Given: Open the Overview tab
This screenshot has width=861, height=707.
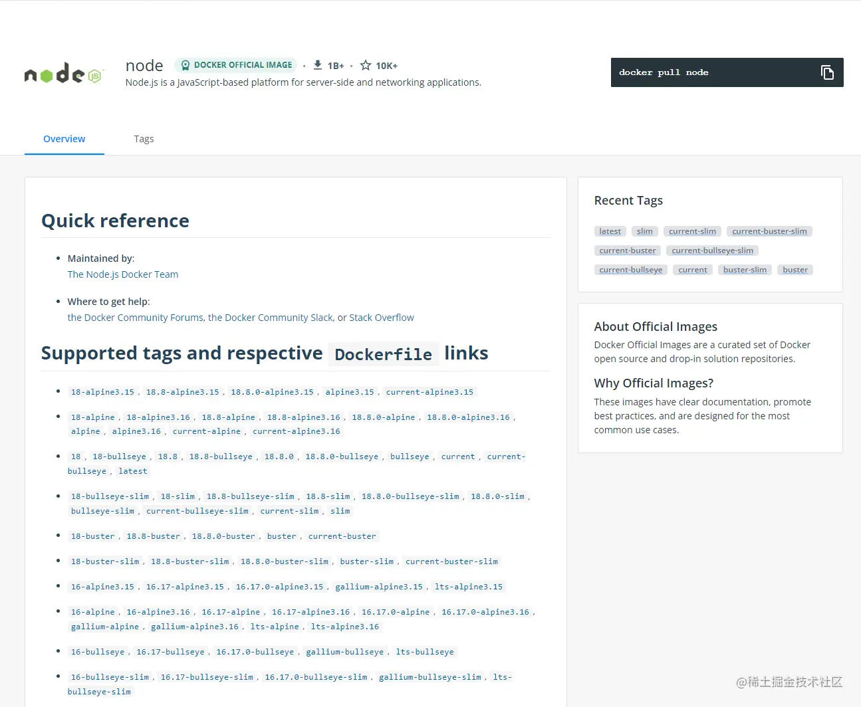Looking at the screenshot, I should coord(64,139).
